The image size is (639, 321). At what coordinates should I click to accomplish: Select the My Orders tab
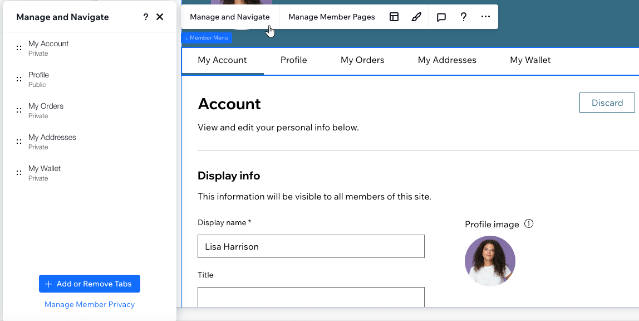362,60
